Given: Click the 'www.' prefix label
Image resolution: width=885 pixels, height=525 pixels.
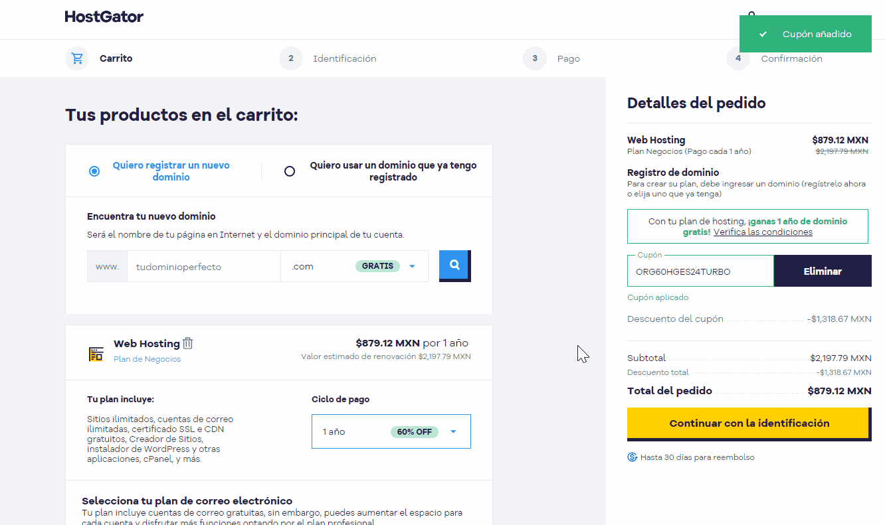Looking at the screenshot, I should click(107, 266).
